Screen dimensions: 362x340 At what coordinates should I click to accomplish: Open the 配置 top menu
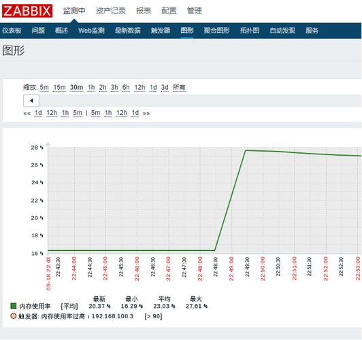pos(169,11)
